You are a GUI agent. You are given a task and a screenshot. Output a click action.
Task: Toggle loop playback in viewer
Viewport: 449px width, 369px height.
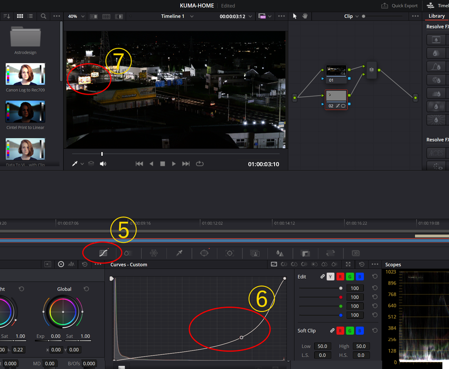coord(200,164)
